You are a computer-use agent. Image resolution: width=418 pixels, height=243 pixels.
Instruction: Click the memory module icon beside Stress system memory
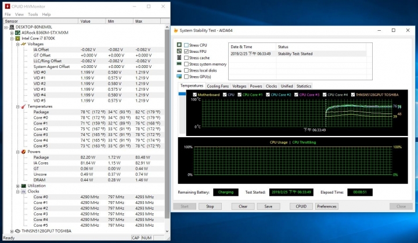tap(179, 64)
